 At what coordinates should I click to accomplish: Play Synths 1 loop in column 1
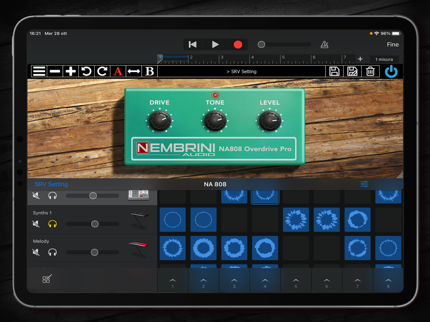click(172, 219)
